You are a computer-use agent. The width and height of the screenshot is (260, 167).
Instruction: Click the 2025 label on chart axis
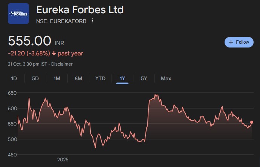pos(63,160)
